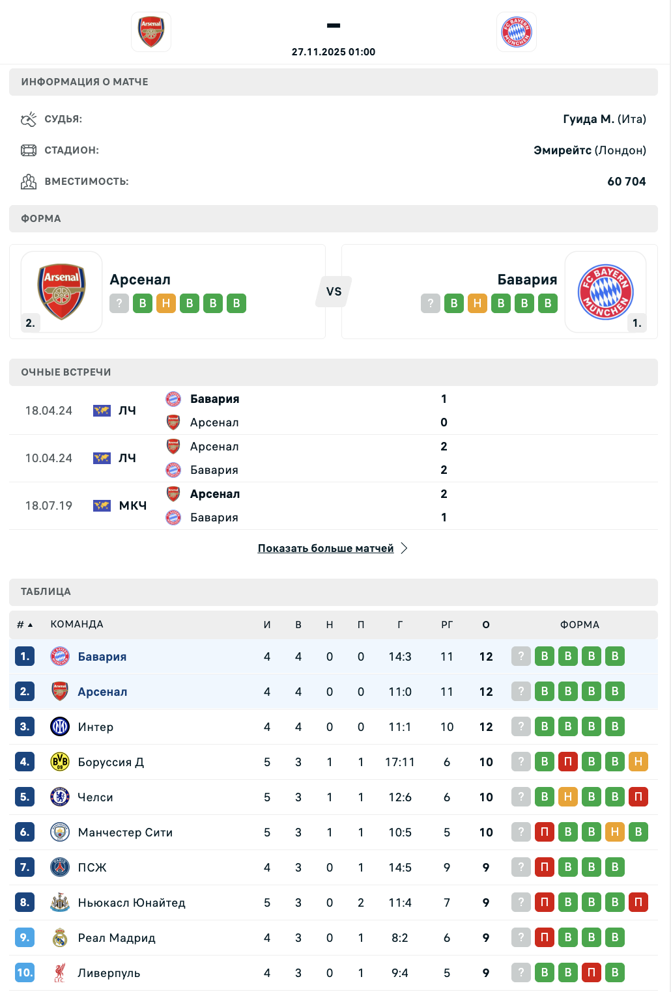Screen dimensions: 671x992
Task: Click Ливерпуль's red 'П' loss form badge
Action: click(x=592, y=972)
